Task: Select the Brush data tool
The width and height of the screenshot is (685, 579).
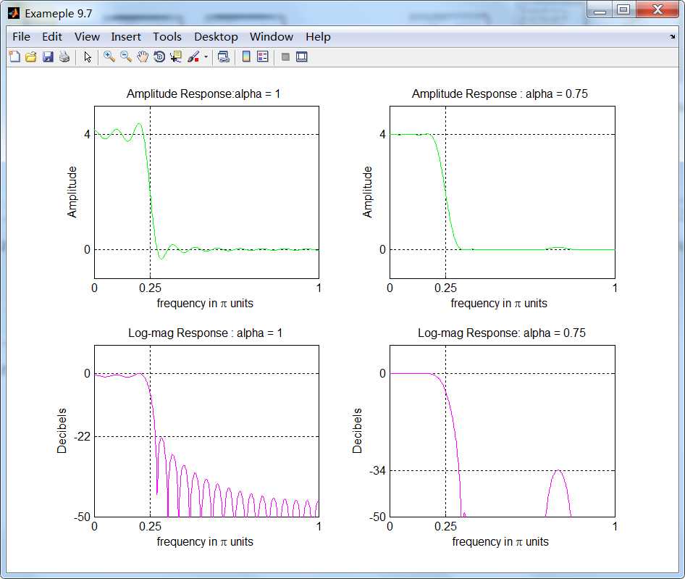Action: [x=193, y=57]
